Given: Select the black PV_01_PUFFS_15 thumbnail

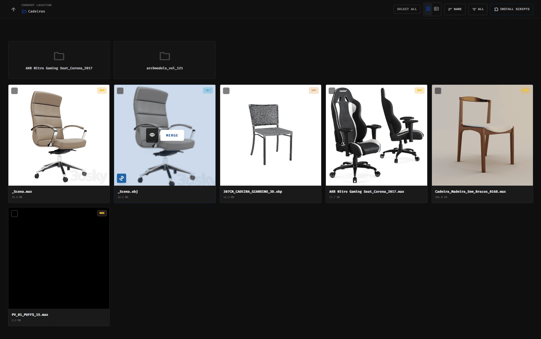Looking at the screenshot, I should point(59,258).
